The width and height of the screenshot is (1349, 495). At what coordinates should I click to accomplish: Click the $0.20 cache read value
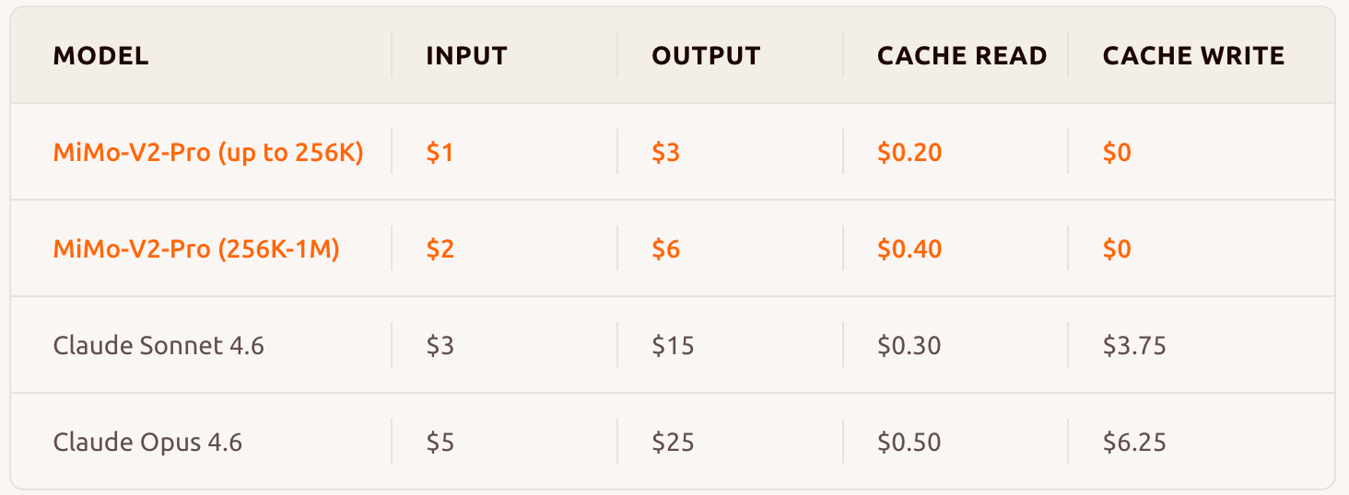pyautogui.click(x=909, y=153)
